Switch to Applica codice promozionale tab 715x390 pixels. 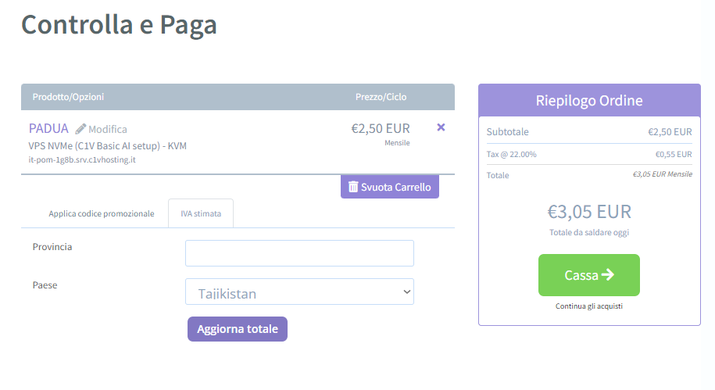click(102, 213)
